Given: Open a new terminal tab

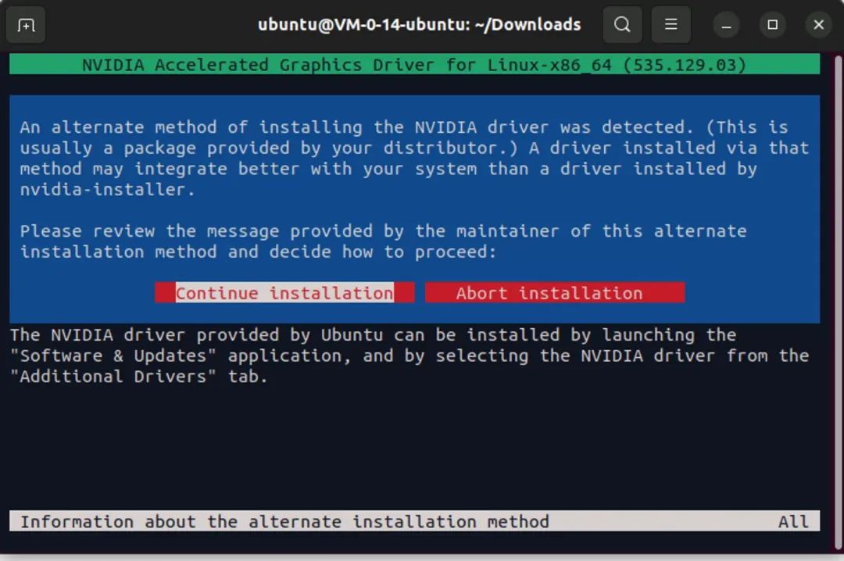Looking at the screenshot, I should [25, 25].
